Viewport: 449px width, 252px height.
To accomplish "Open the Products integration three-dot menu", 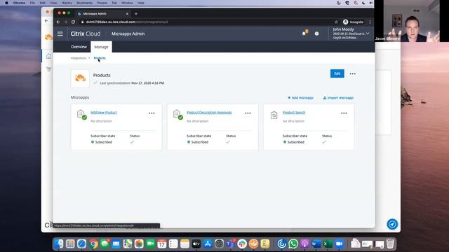I will [x=352, y=73].
